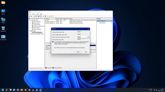Click the Back arrow in Computer Management toolbar

29,16
